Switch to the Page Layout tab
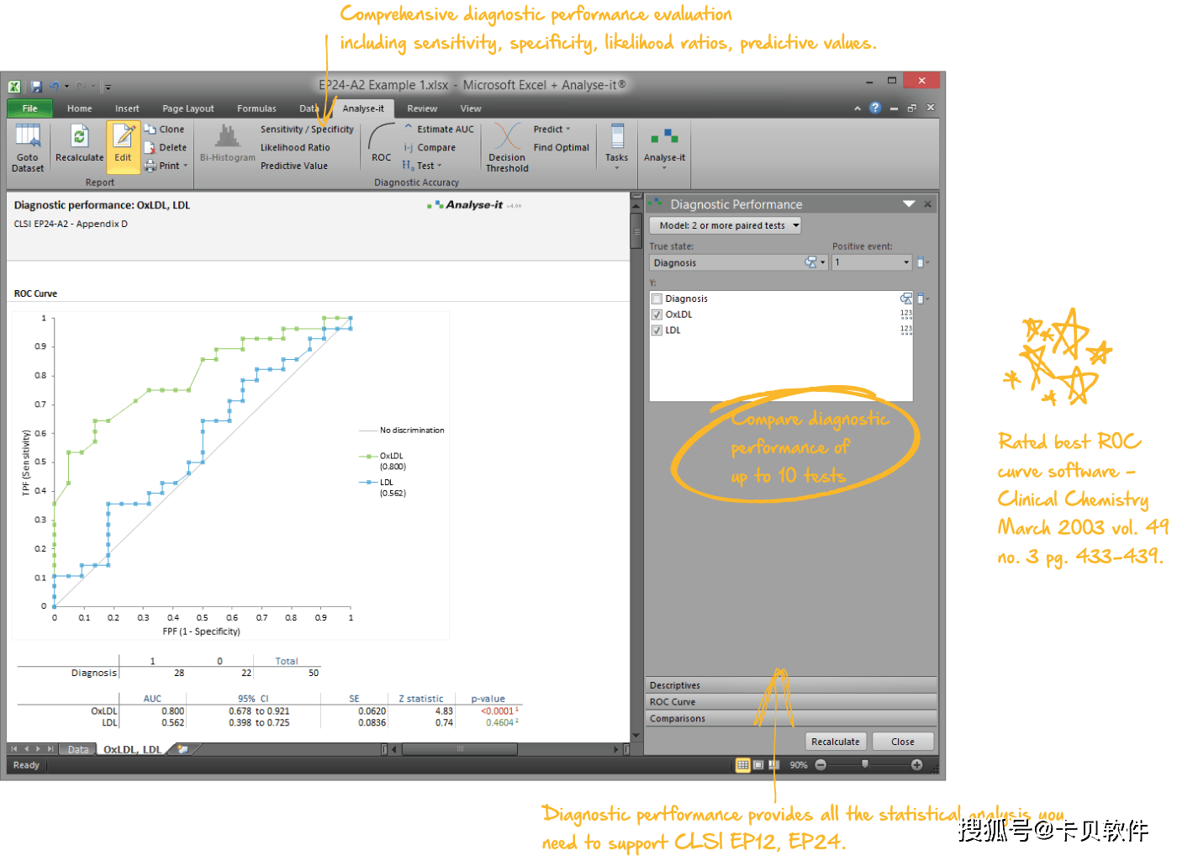The width and height of the screenshot is (1177, 856). pyautogui.click(x=188, y=108)
